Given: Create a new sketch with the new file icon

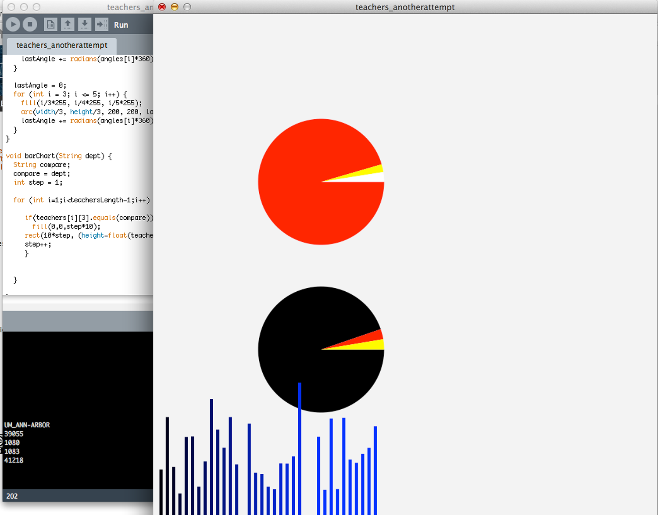Looking at the screenshot, I should tap(50, 24).
